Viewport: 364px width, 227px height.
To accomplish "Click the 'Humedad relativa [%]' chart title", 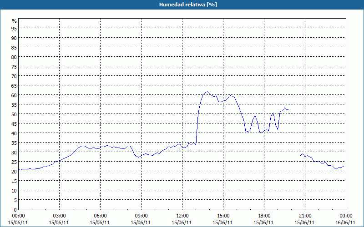I will click(x=188, y=5).
